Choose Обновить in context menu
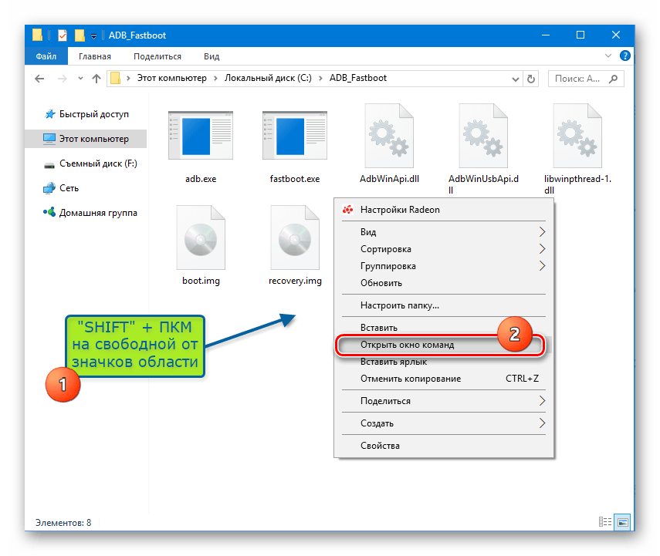This screenshot has height=556, width=660. [x=444, y=283]
